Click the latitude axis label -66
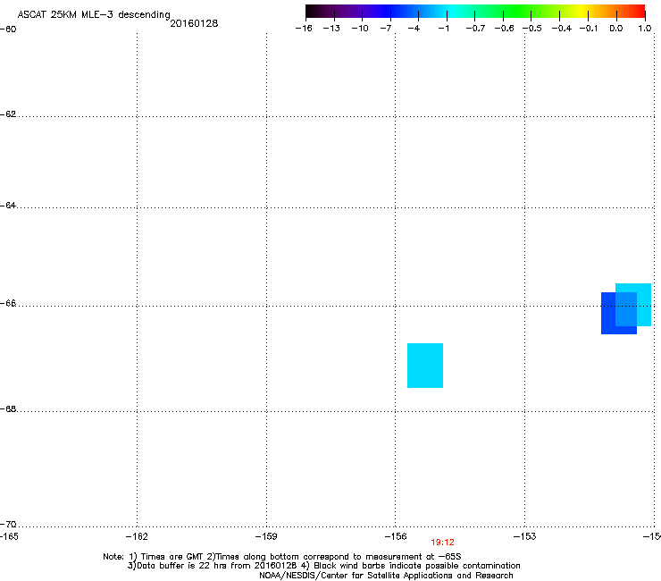Viewport: 661px width, 581px height. coord(8,303)
